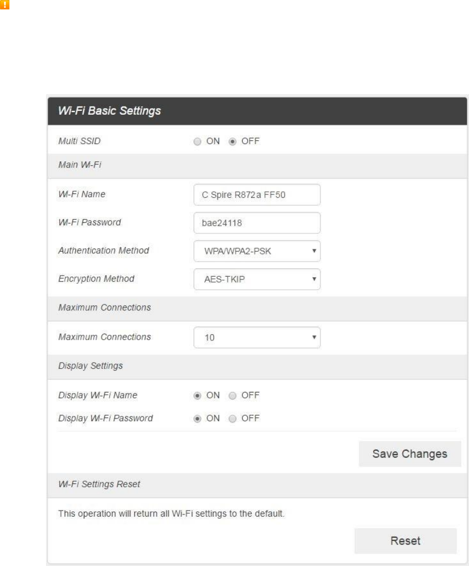Open the Maximum Connections dropdown showing 10
Screen dimensions: 469x566
click(257, 336)
